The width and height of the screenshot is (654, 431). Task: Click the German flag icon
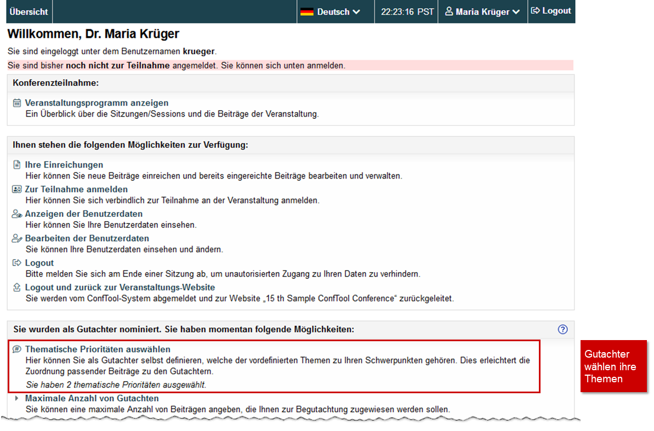306,12
